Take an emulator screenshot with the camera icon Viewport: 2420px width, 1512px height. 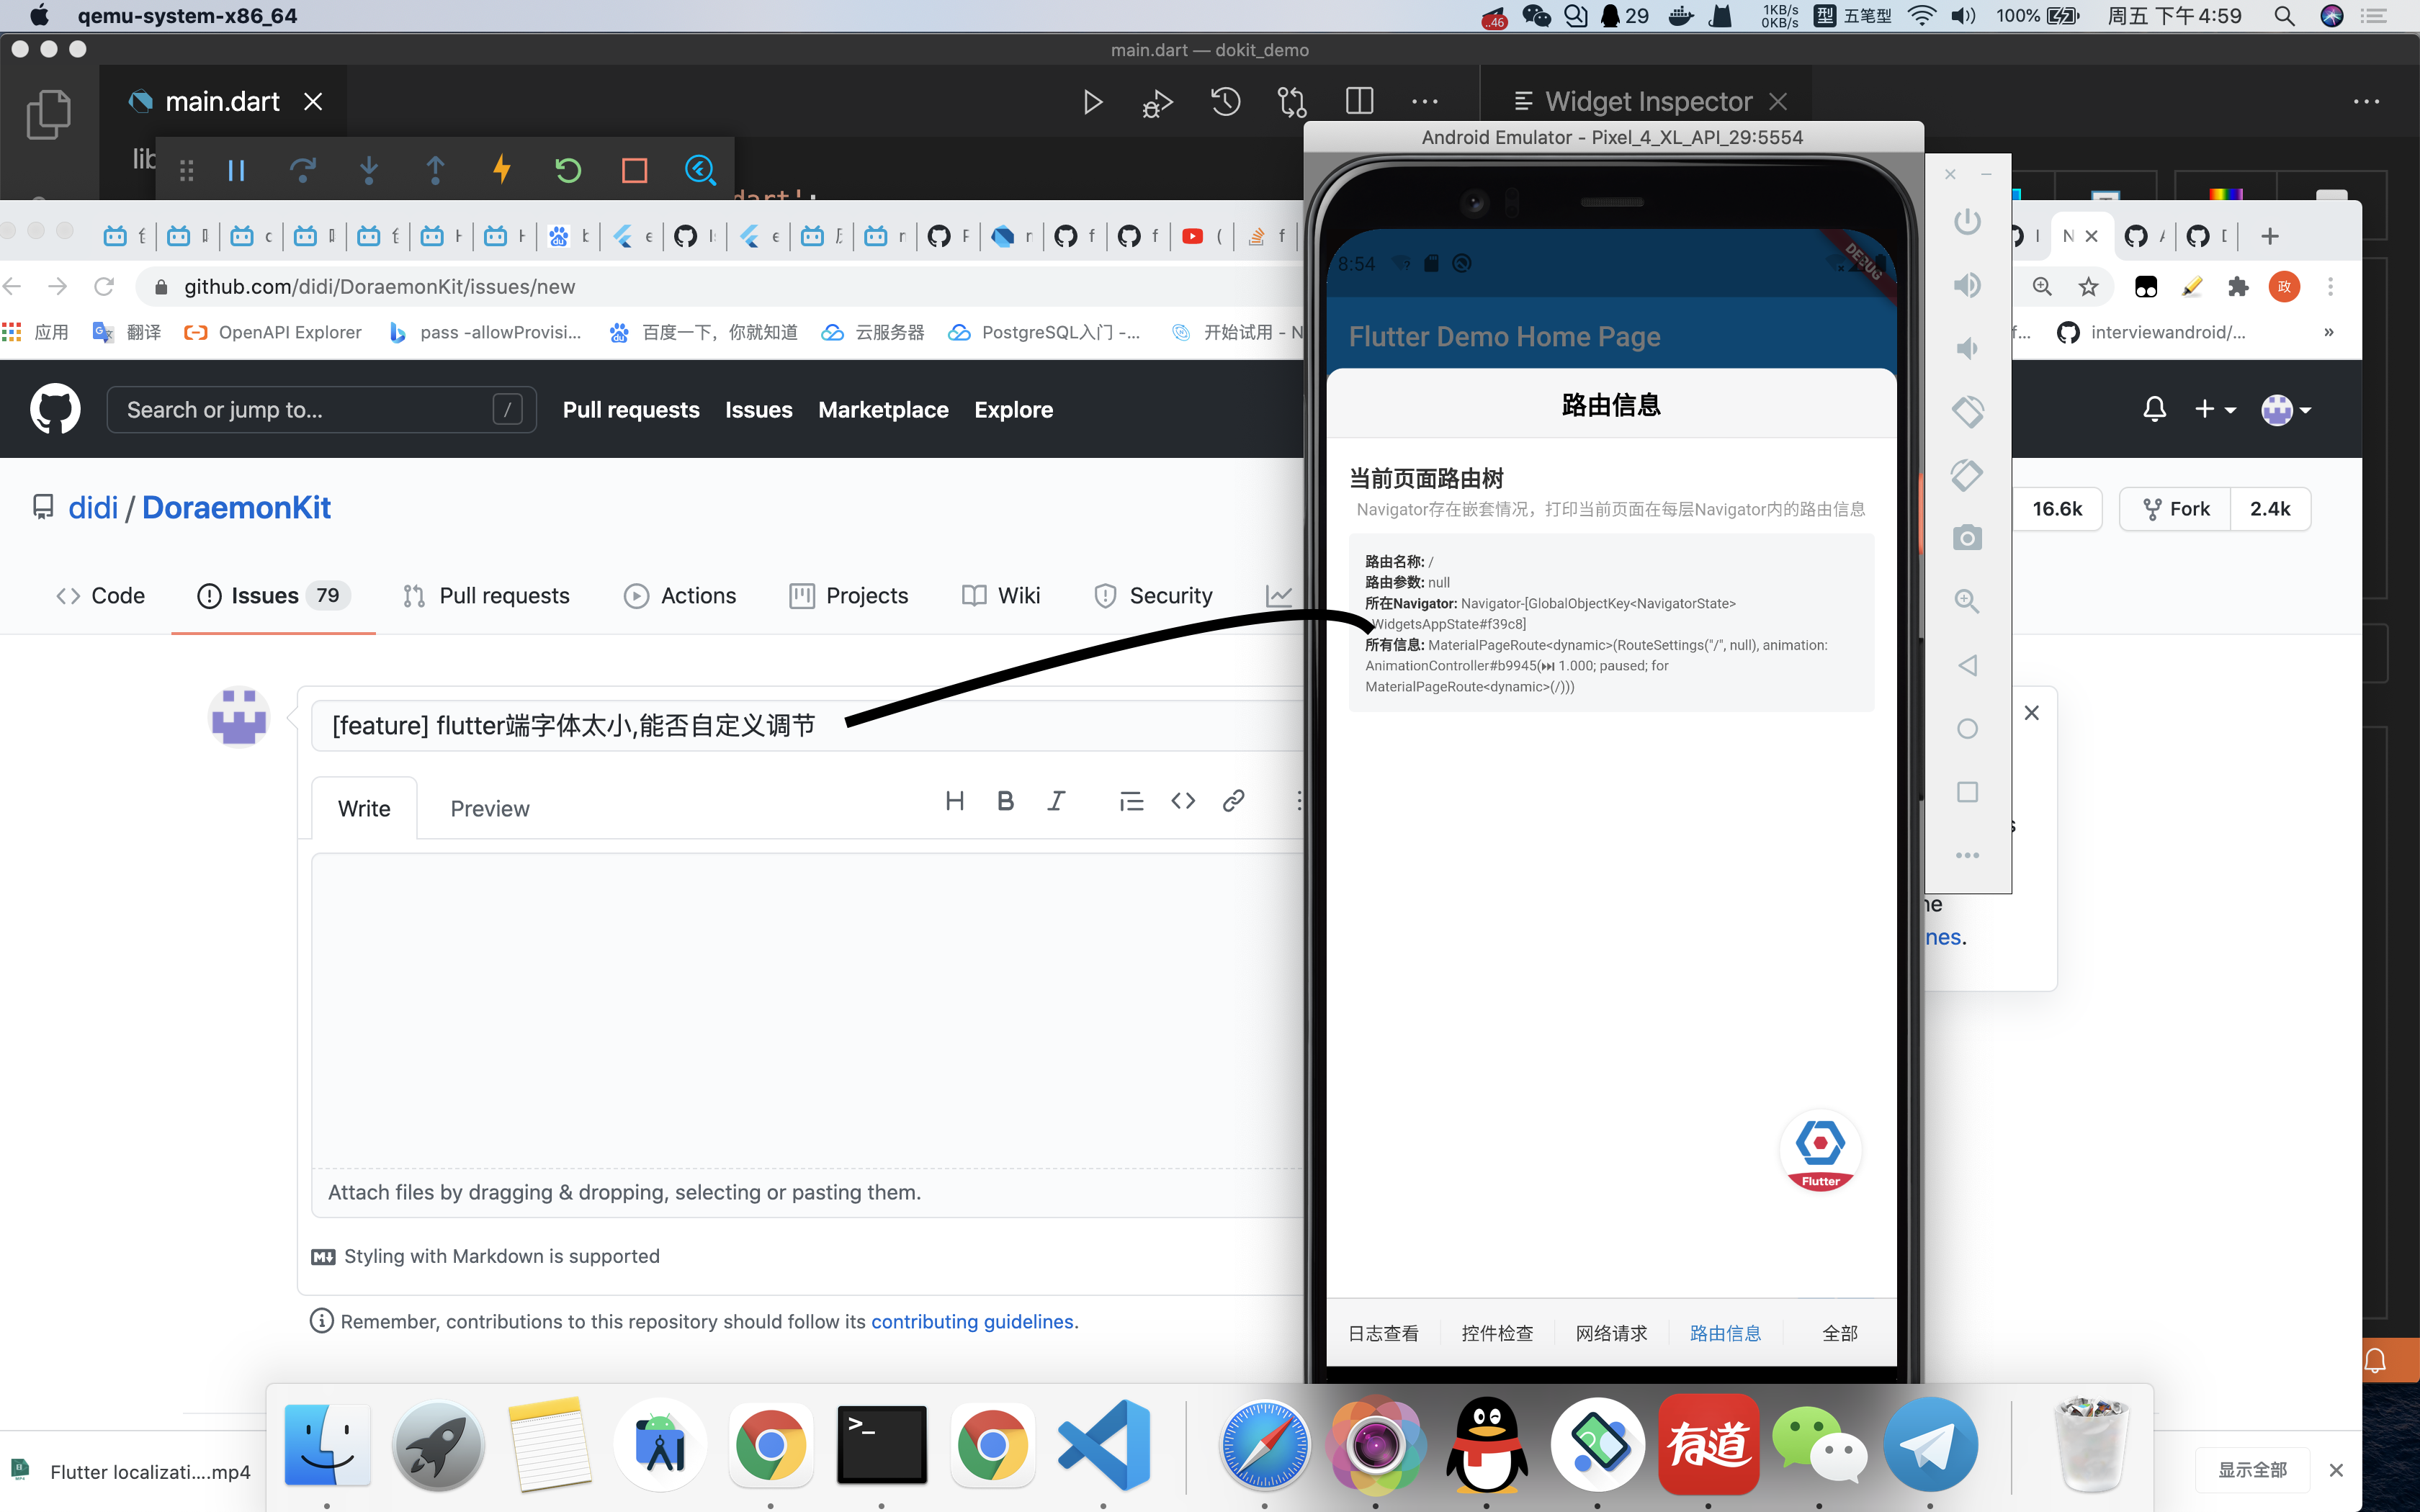tap(1967, 537)
